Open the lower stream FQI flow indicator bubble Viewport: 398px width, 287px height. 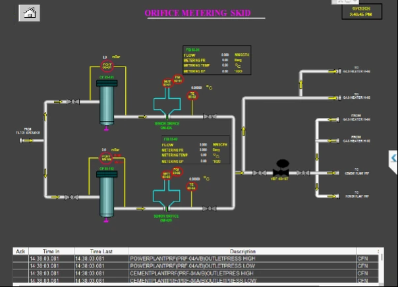(x=177, y=171)
